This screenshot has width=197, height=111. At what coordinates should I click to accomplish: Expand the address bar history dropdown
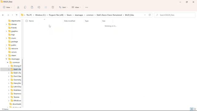point(145,15)
